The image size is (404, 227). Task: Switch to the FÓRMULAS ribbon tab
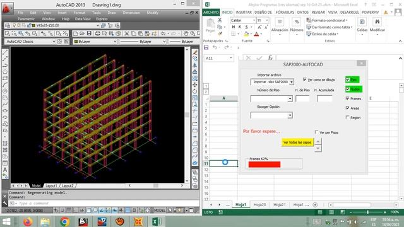pos(285,13)
